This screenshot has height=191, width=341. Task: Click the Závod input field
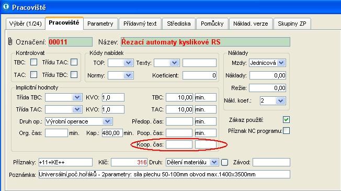[271, 162]
